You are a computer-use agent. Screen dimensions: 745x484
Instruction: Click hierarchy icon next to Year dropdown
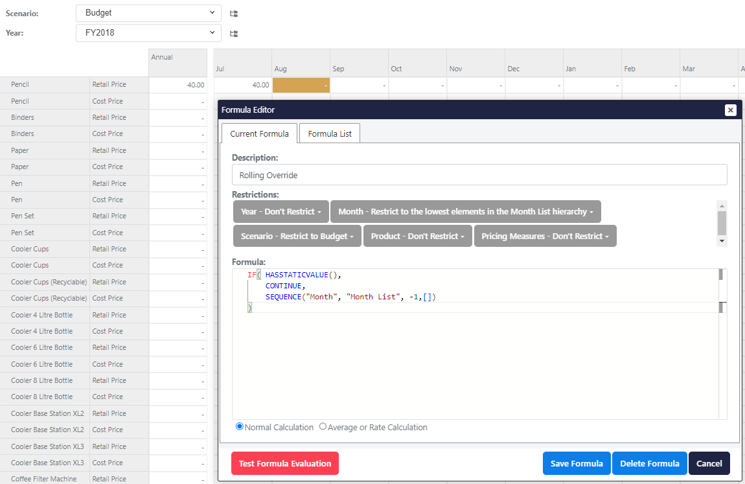pyautogui.click(x=234, y=33)
